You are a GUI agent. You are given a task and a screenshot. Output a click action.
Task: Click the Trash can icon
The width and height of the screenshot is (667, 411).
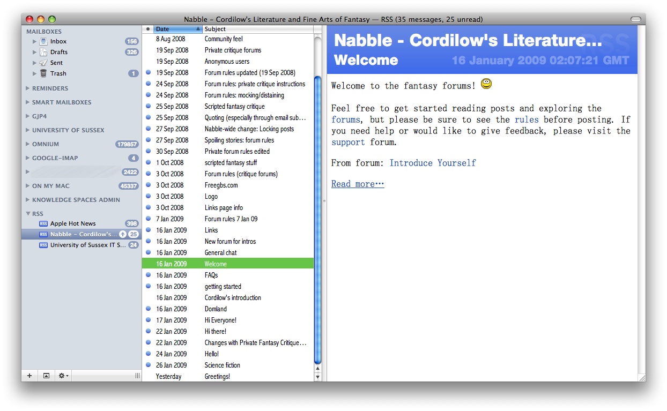[x=43, y=73]
